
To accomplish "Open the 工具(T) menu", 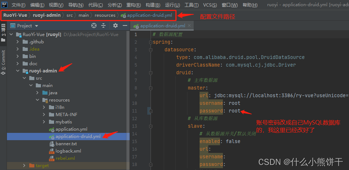I will [191, 5].
